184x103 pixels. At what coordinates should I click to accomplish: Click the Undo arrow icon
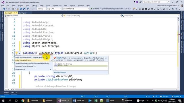coord(28,9)
